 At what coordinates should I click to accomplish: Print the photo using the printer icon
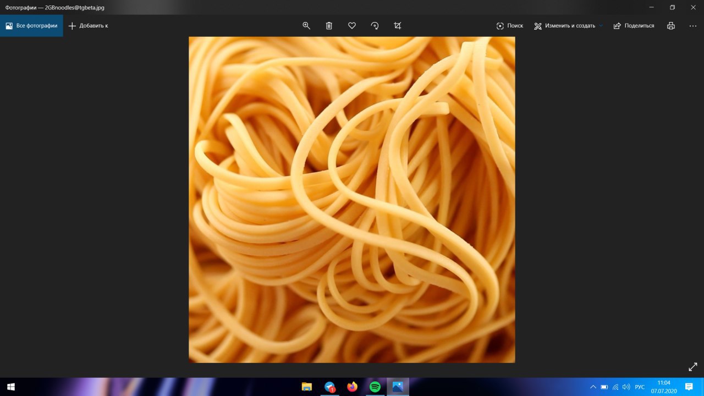(670, 26)
